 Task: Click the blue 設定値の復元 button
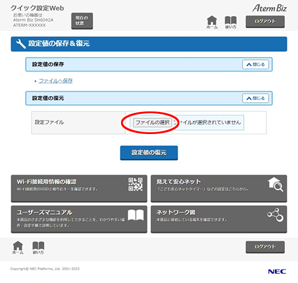(x=149, y=153)
